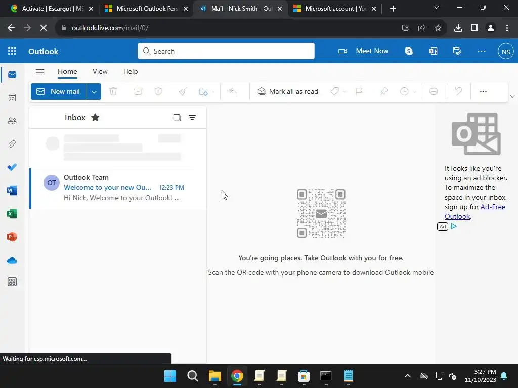Click the Outlook Search box

(226, 51)
